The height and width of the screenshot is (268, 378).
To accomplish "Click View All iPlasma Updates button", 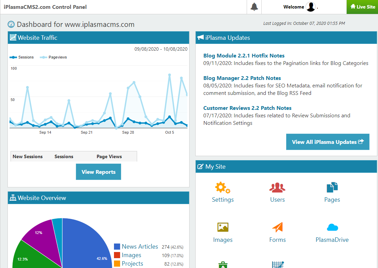I will click(x=328, y=142).
